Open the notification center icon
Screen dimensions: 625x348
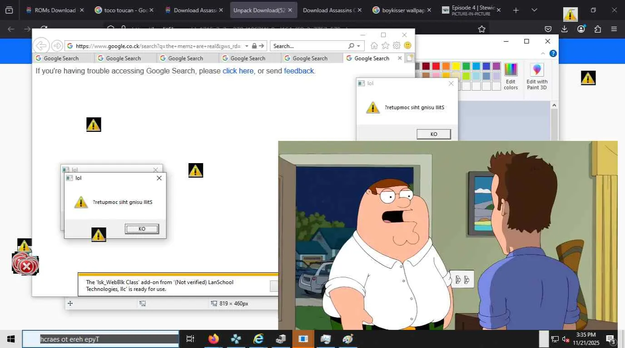coord(610,339)
